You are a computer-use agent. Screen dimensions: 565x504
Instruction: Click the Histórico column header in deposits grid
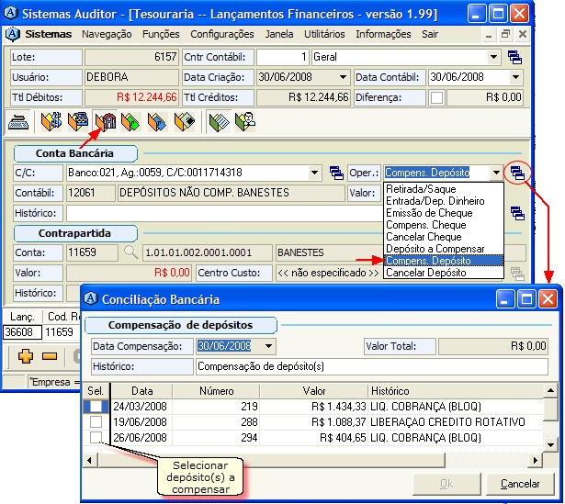[x=456, y=391]
